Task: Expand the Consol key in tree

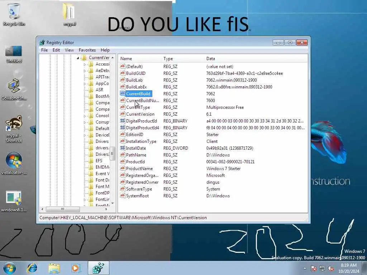Action: tap(85, 116)
